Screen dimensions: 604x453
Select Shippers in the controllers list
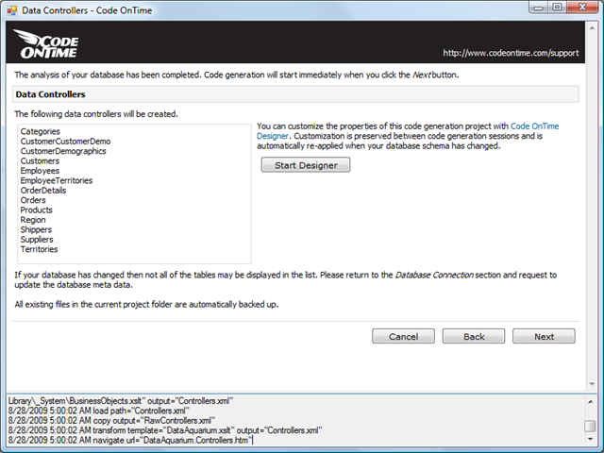click(x=36, y=229)
